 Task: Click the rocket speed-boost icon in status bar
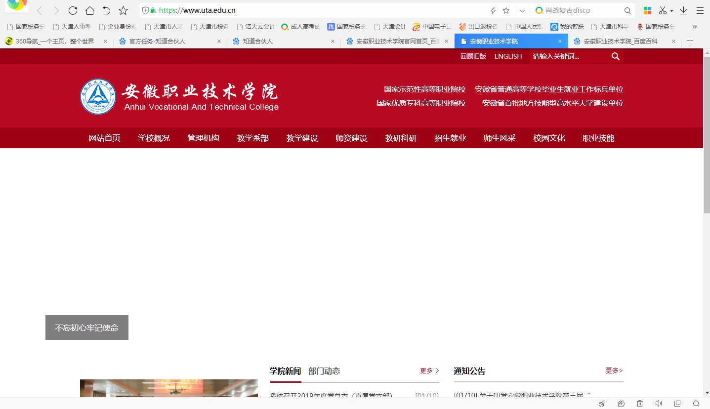point(602,404)
